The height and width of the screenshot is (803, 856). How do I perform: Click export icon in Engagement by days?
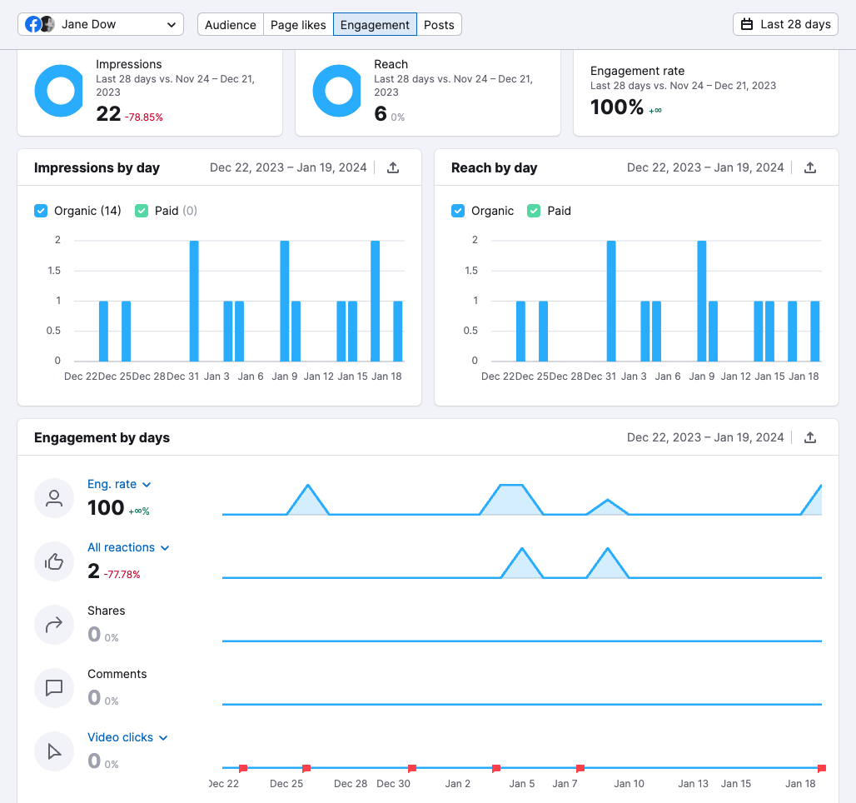click(x=810, y=437)
